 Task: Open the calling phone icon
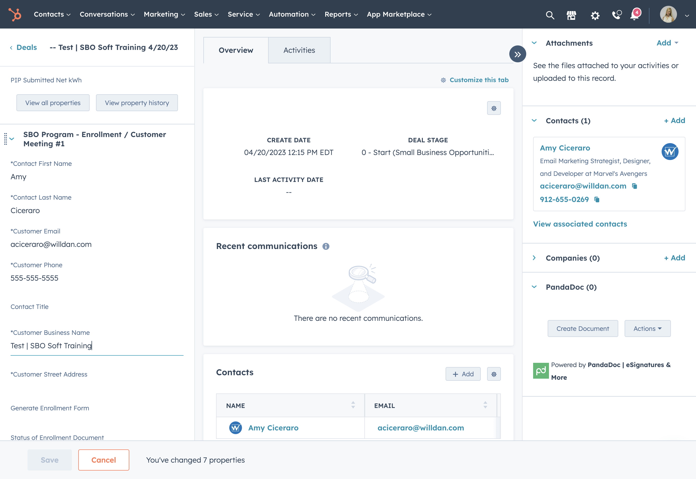tap(617, 15)
